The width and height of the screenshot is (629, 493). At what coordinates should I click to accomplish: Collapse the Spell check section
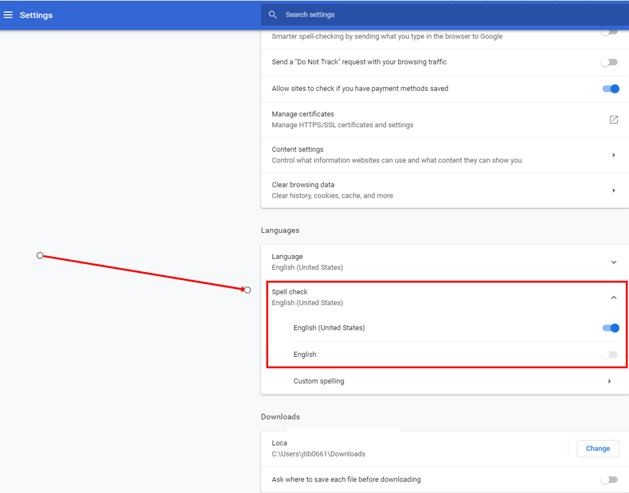(613, 297)
